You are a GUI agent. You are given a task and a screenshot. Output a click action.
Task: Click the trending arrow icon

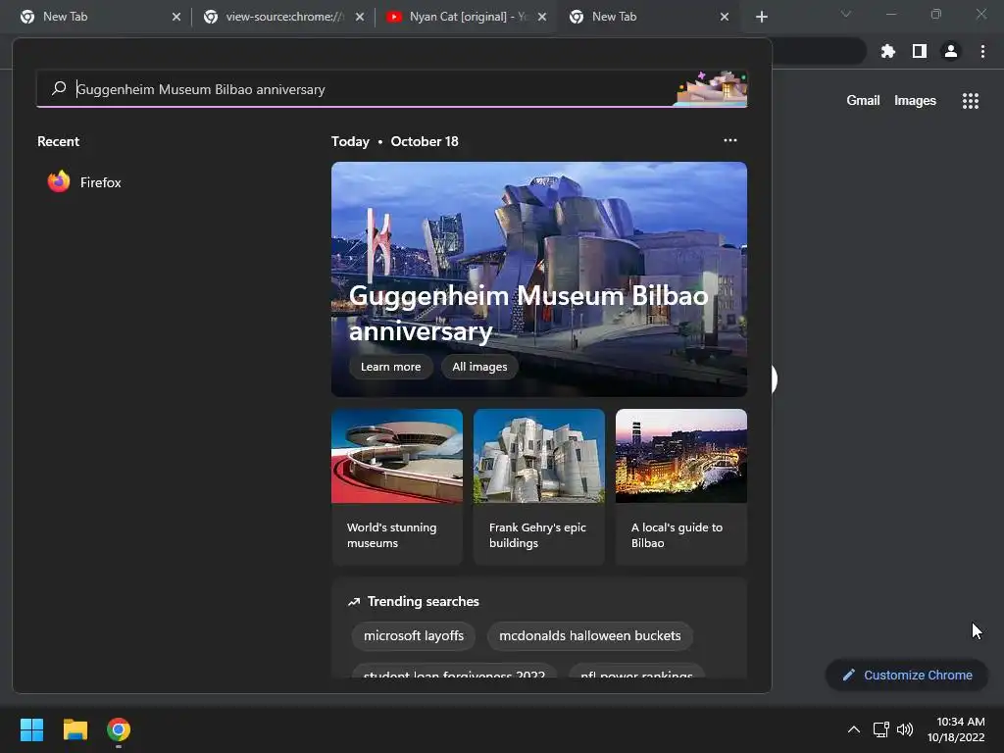(354, 601)
